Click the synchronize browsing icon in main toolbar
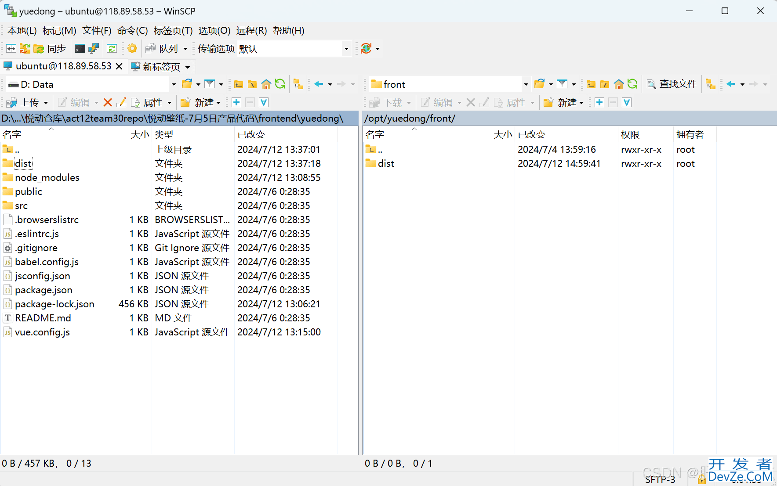Screen dimensions: 777x486 [25, 48]
